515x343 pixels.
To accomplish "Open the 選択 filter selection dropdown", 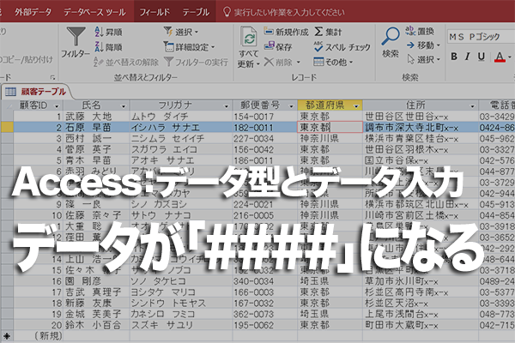I will click(x=181, y=32).
